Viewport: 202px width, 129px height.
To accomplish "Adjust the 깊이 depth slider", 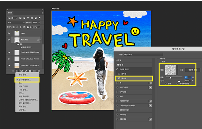I will coord(179,81).
